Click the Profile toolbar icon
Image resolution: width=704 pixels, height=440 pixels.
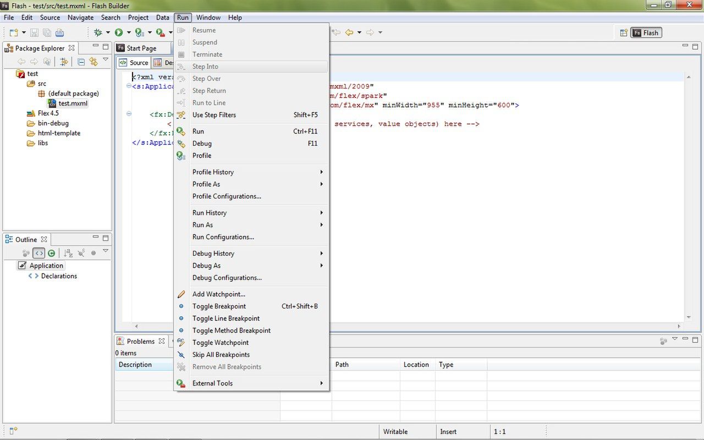point(140,33)
